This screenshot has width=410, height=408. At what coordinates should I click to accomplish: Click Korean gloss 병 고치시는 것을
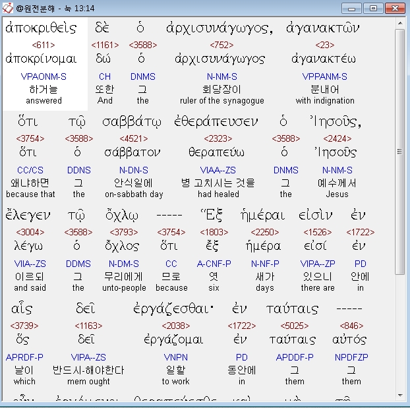tap(218, 183)
